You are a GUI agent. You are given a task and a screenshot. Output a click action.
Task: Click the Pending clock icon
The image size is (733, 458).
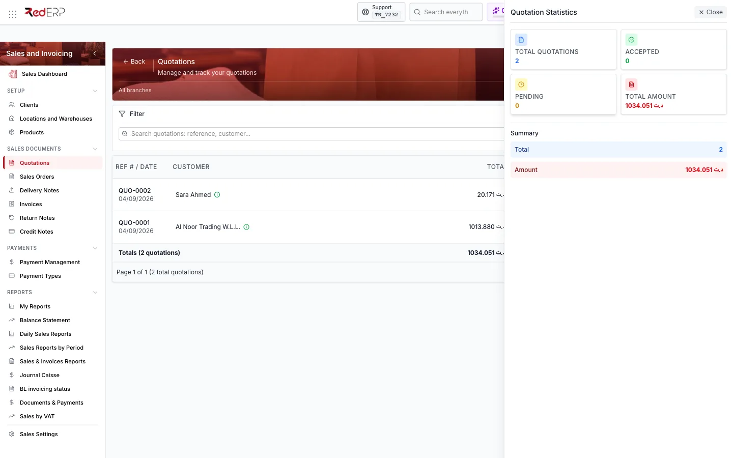[521, 84]
